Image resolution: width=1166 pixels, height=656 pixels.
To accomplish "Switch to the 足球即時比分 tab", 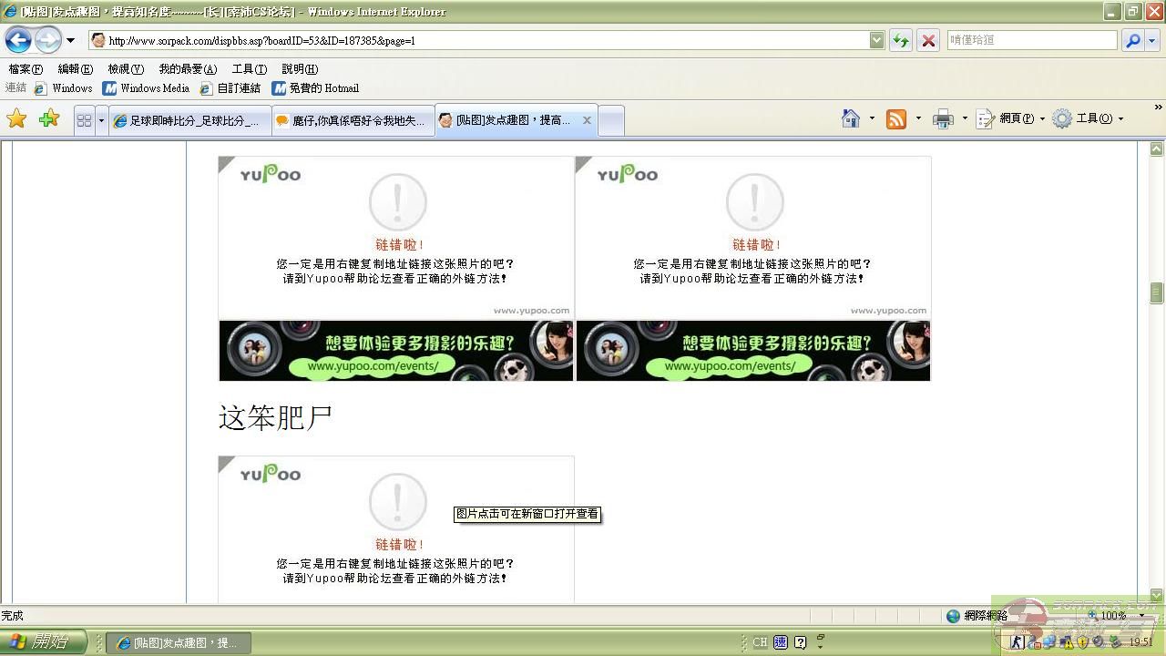I will point(189,120).
